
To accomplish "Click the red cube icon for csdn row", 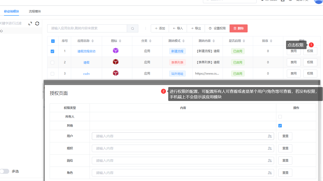I will point(116,73).
